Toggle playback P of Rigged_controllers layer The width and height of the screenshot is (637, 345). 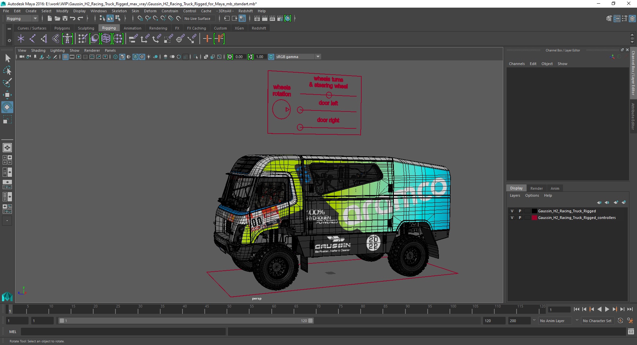pyautogui.click(x=520, y=218)
